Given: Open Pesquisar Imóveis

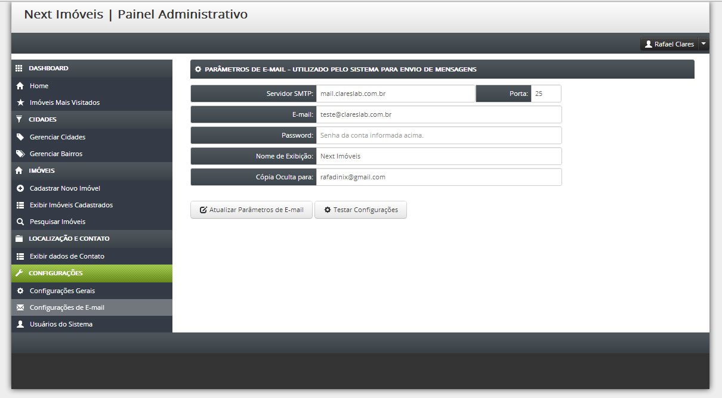Looking at the screenshot, I should point(92,222).
